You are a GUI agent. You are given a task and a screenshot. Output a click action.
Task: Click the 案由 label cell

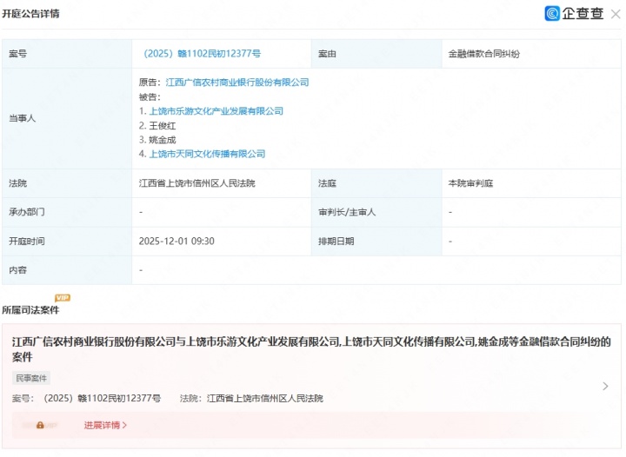(376, 54)
